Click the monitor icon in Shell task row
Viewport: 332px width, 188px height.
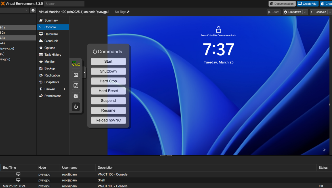(18, 180)
